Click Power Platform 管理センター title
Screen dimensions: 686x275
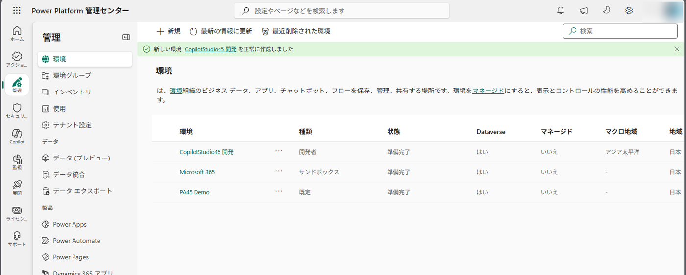tap(80, 11)
